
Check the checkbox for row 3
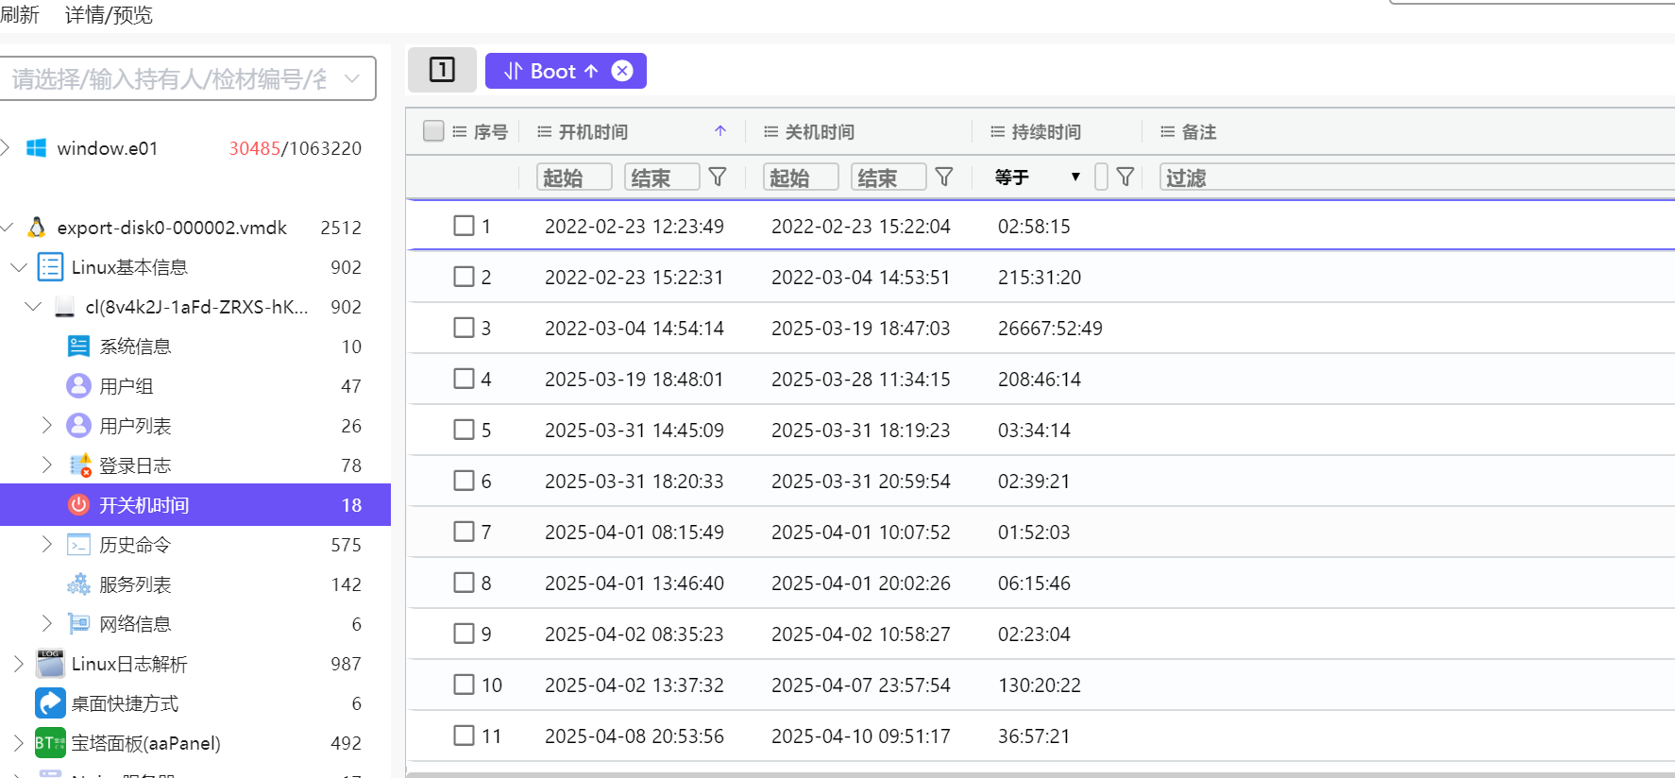coord(464,328)
